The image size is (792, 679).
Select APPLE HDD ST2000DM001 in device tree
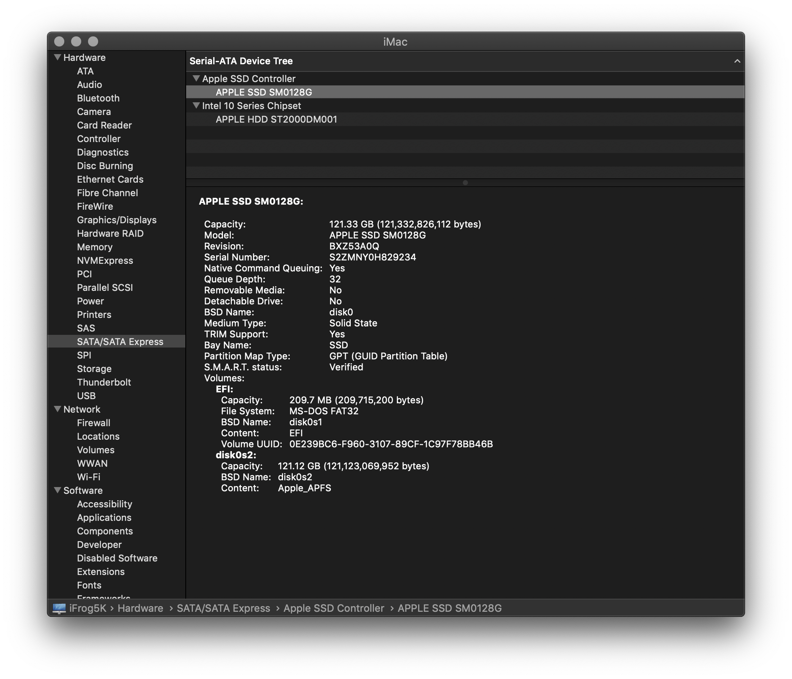(465, 119)
